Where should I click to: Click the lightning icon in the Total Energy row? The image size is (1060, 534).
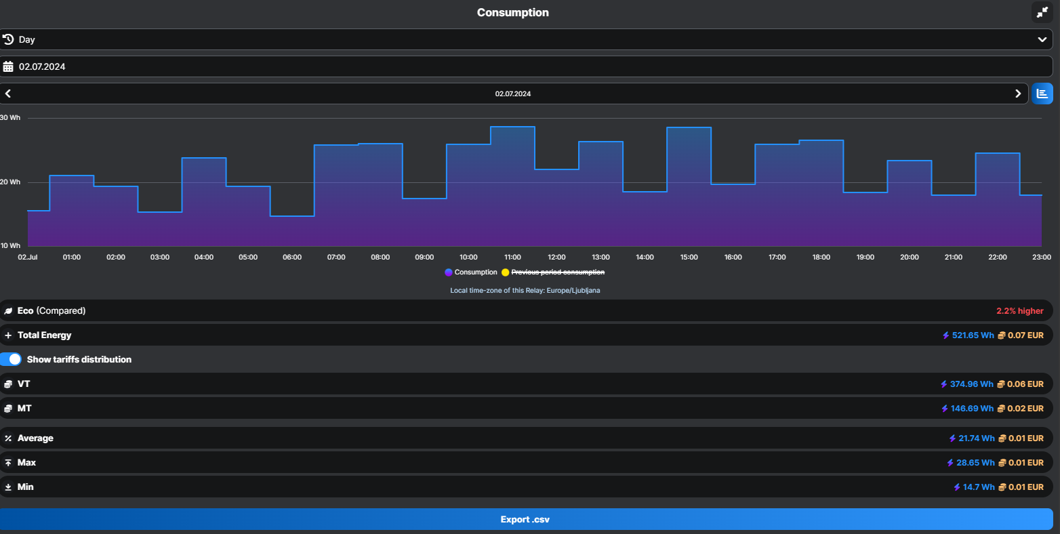tap(946, 335)
